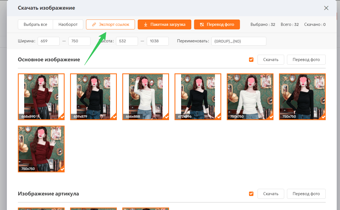Click Скачать in Основное изображение section
The height and width of the screenshot is (210, 340).
(x=271, y=60)
